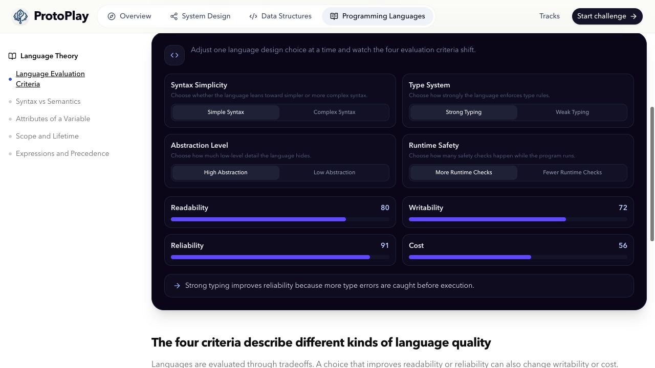655x368 pixels.
Task: Go to the Tracks link
Action: click(x=550, y=16)
